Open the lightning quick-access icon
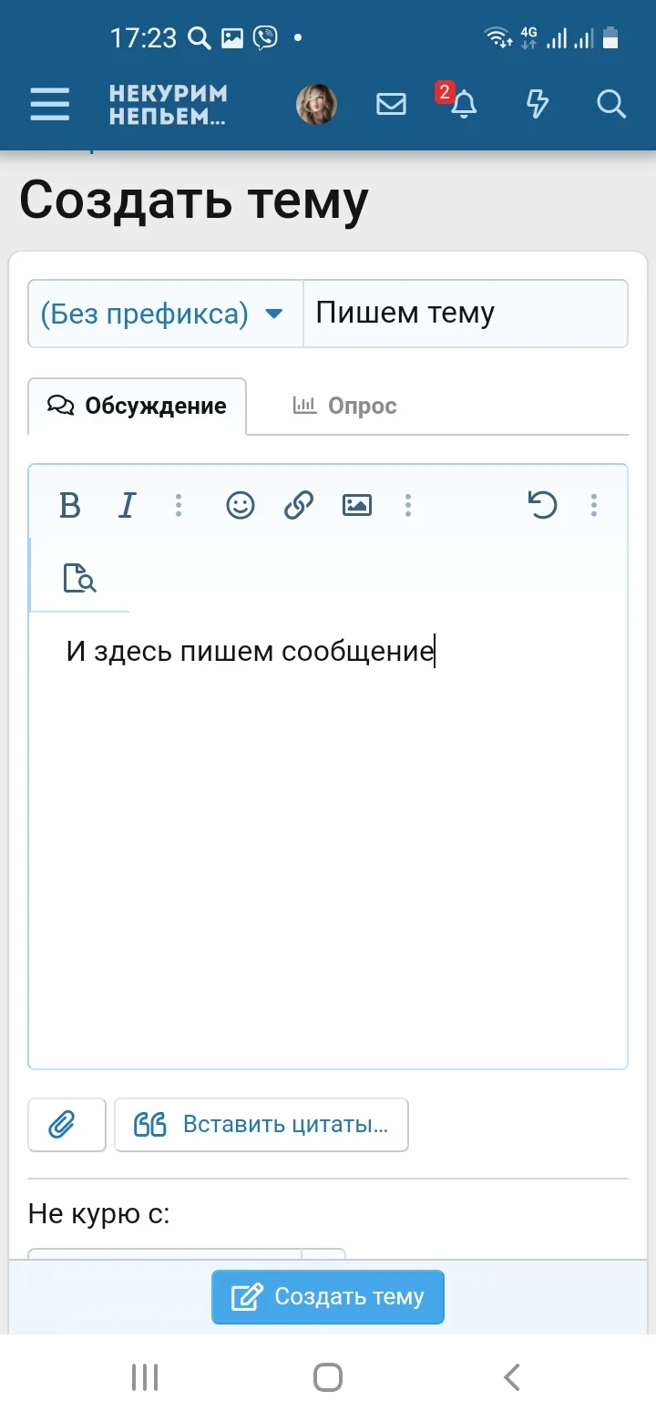The width and height of the screenshot is (656, 1422). pyautogui.click(x=537, y=105)
